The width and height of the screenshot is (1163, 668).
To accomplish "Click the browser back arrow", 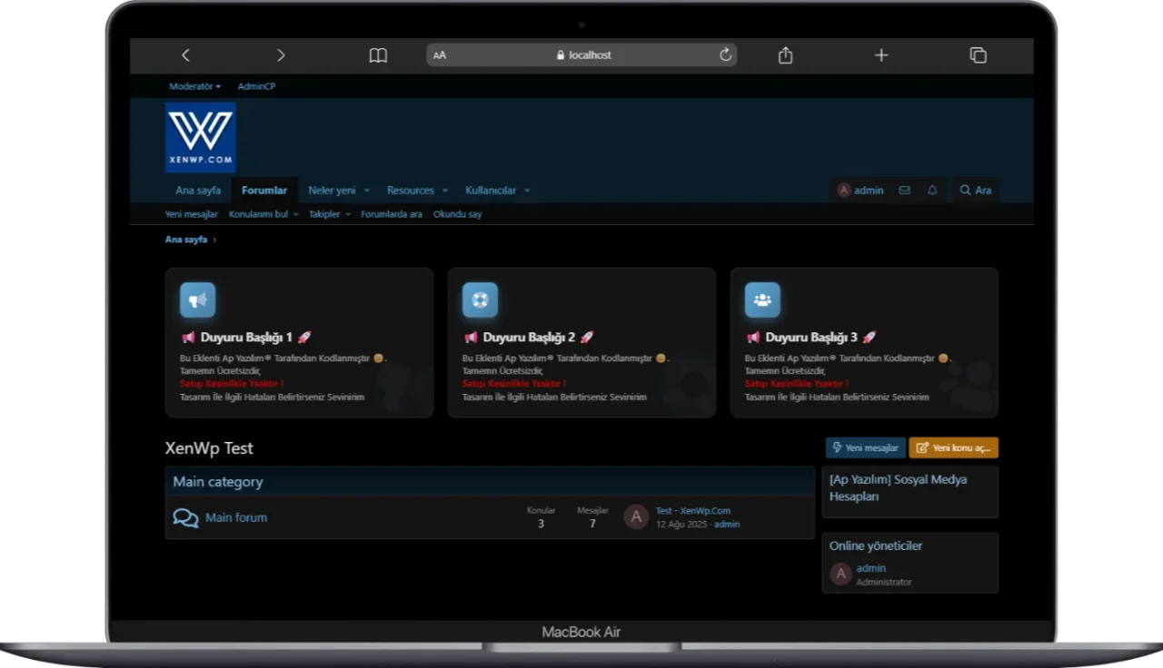I will (185, 55).
